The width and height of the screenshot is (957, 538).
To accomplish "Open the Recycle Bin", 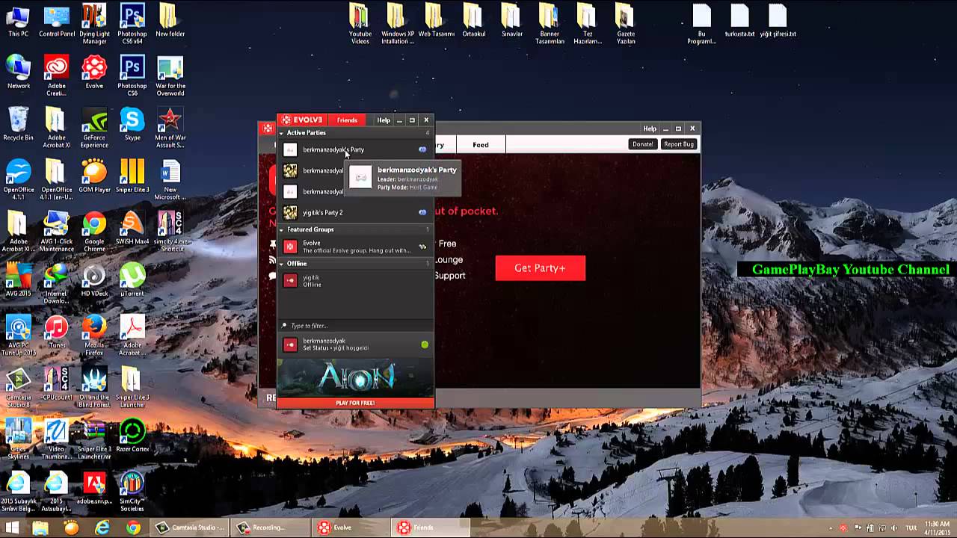I will [18, 124].
